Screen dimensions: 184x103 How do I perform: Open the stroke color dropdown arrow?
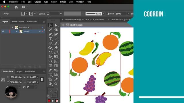[x=35, y=14]
